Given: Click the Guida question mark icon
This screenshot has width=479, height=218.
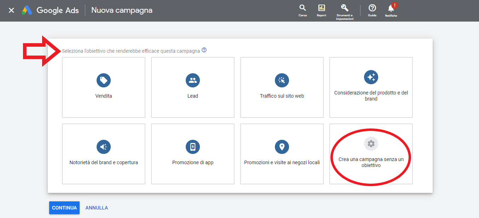Looking at the screenshot, I should pyautogui.click(x=372, y=8).
